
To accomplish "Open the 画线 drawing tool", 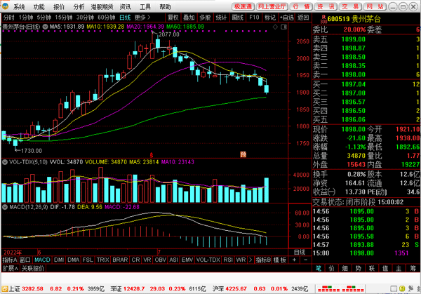I will tap(238, 18).
